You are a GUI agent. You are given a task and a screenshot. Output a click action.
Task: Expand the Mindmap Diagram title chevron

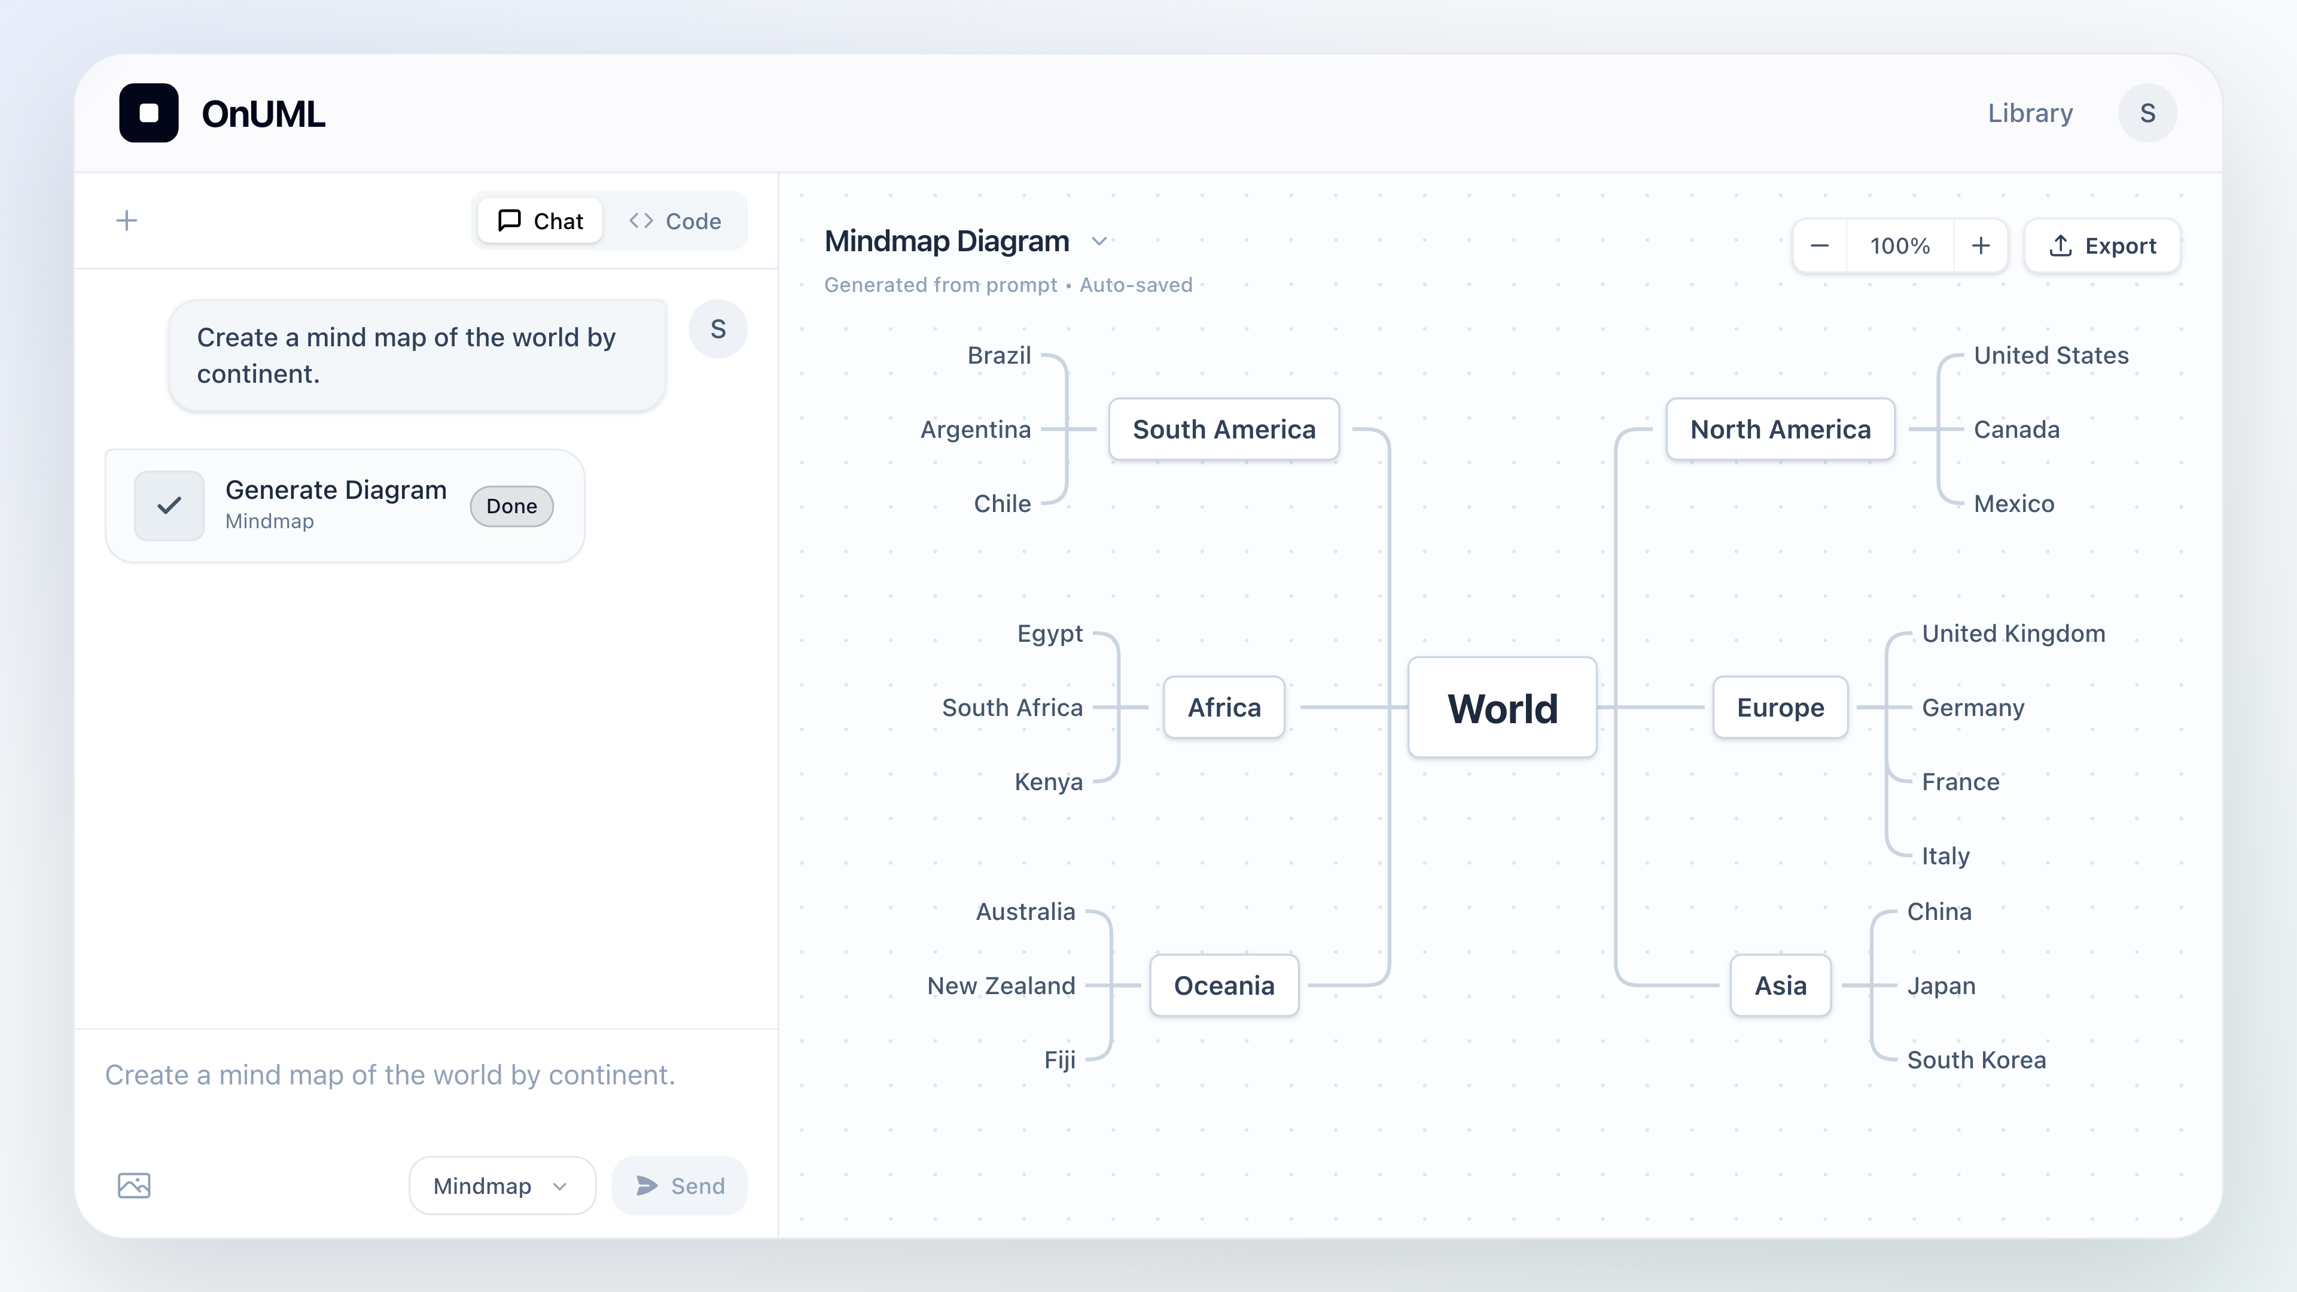[x=1099, y=242]
